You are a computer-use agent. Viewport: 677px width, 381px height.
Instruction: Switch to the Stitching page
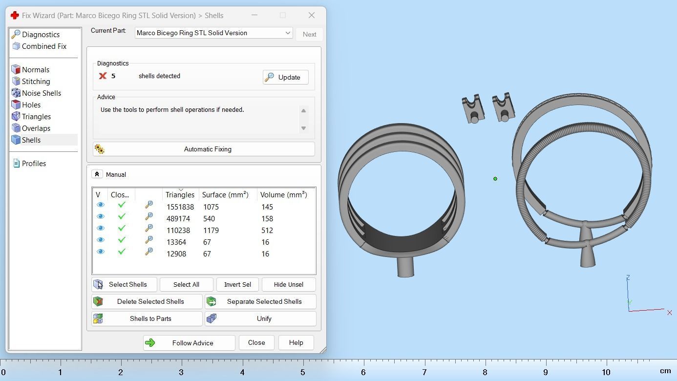coord(36,81)
